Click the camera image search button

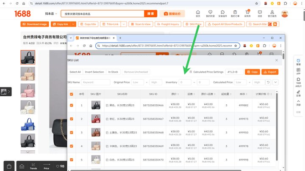(172, 14)
